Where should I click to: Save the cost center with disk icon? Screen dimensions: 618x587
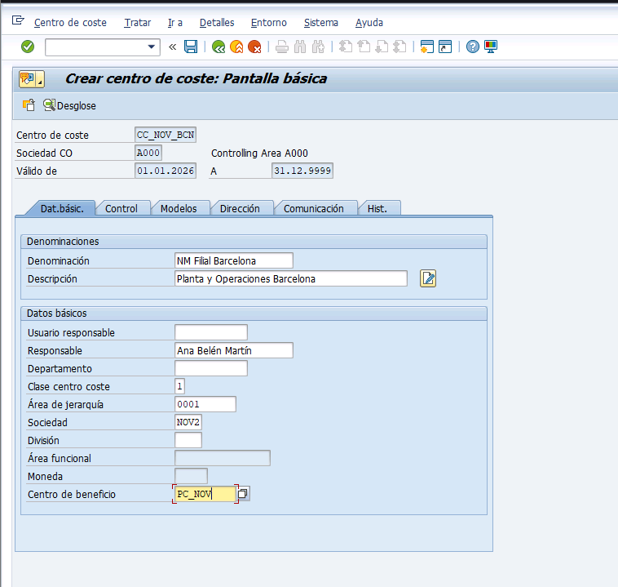(x=191, y=47)
